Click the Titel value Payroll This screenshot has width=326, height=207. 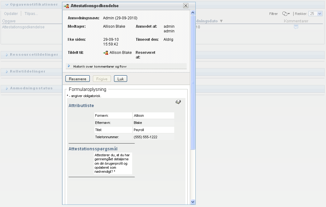(x=139, y=130)
